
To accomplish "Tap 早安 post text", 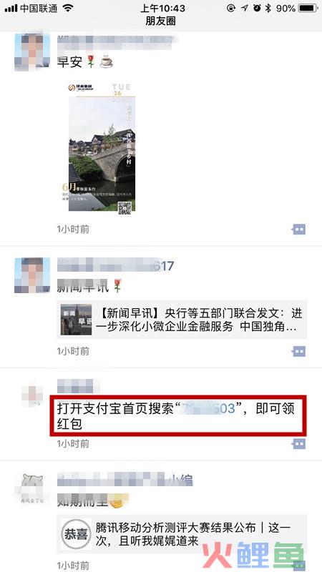I will pyautogui.click(x=69, y=61).
